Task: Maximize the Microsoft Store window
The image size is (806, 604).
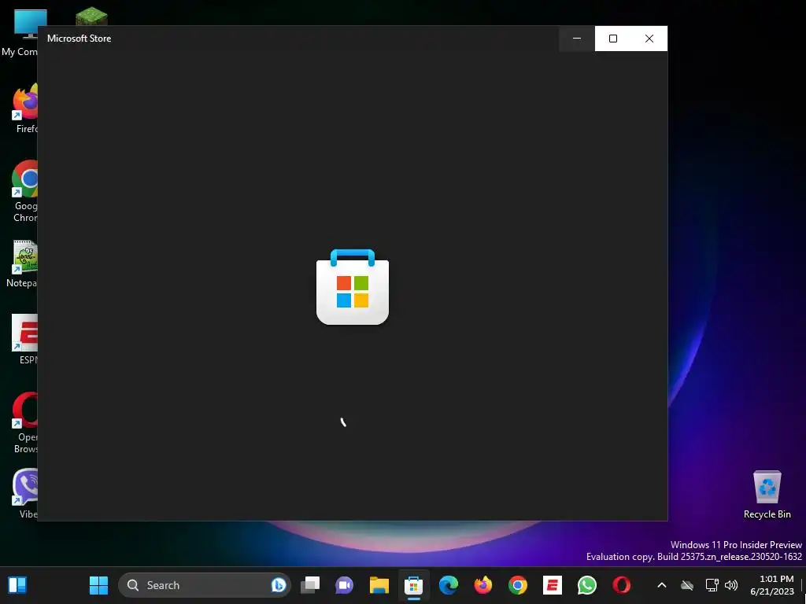Action: [612, 39]
